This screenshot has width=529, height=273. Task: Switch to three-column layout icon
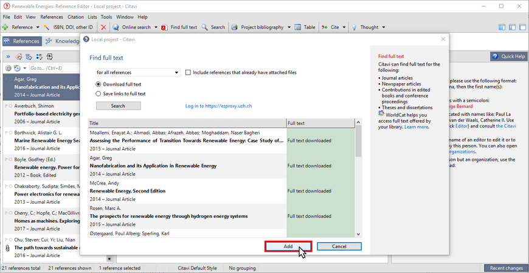[x=502, y=27]
